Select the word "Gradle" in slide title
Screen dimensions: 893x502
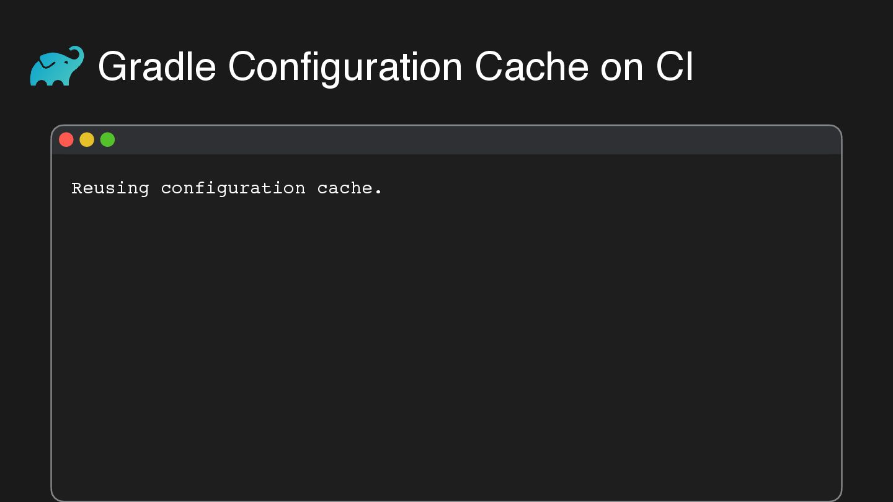click(x=157, y=67)
